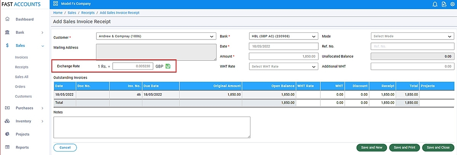Click the Sales dollar icon in sidebar
Image resolution: width=457 pixels, height=155 pixels.
[x=8, y=46]
